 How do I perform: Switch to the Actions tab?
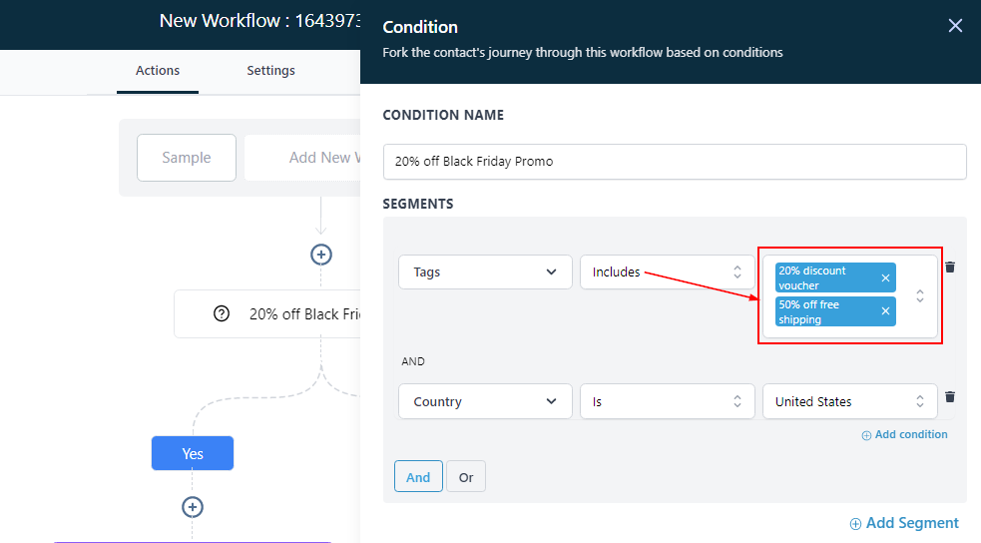click(158, 71)
